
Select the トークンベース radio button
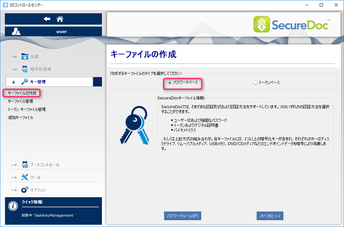pyautogui.click(x=255, y=83)
